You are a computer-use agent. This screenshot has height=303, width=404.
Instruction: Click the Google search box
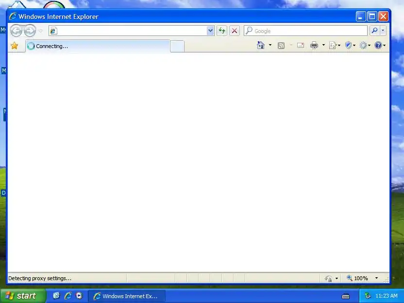[305, 31]
